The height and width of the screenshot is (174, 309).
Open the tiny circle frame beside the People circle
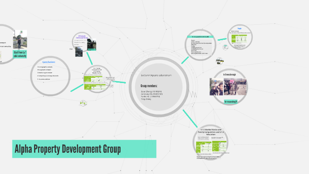pyautogui.click(x=226, y=47)
